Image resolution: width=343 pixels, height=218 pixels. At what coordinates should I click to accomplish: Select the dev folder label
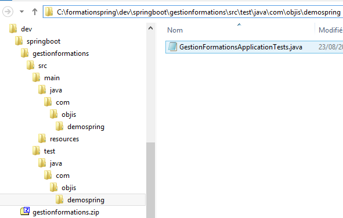(27, 29)
